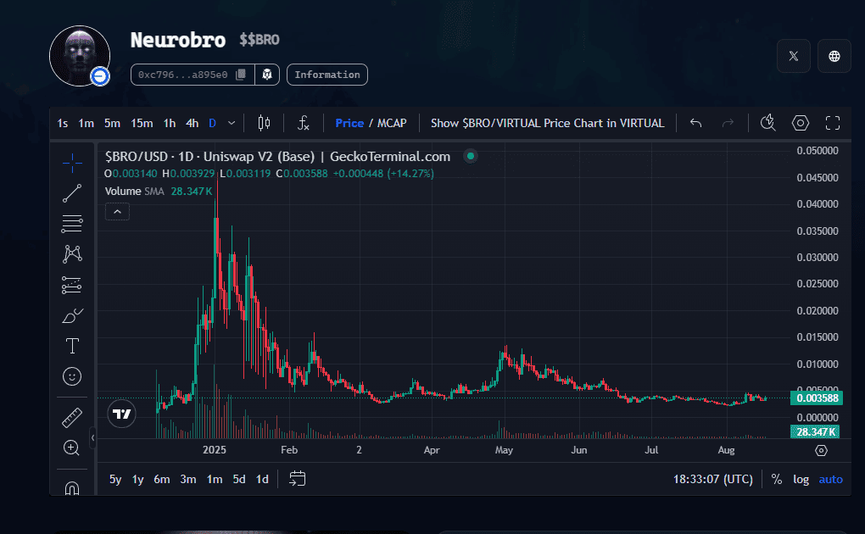This screenshot has height=534, width=865.
Task: Select the ruler measure tool
Action: [72, 418]
